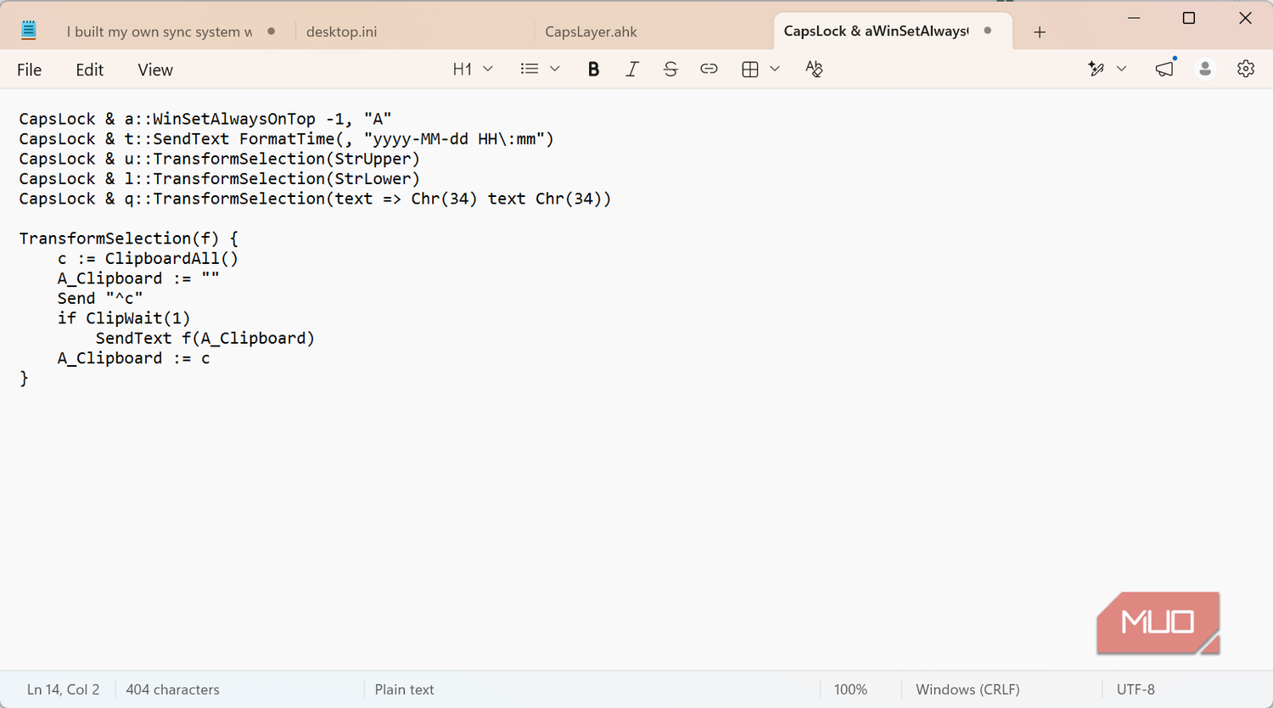Click the 'c := ClipboardAll()' line
This screenshot has height=708, width=1273.
148,259
